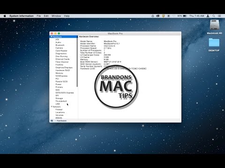
Task: Open the File menu
Action: click(x=39, y=16)
